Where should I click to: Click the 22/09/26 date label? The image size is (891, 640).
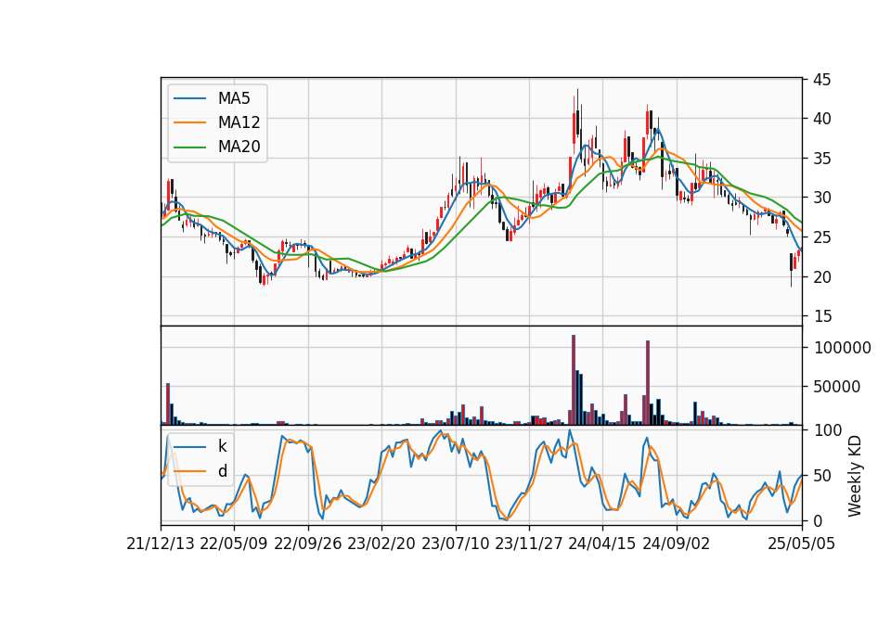(308, 544)
